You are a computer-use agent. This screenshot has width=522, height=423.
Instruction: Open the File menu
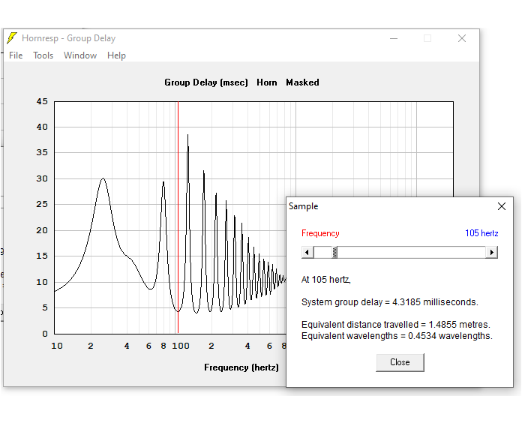[x=16, y=55]
